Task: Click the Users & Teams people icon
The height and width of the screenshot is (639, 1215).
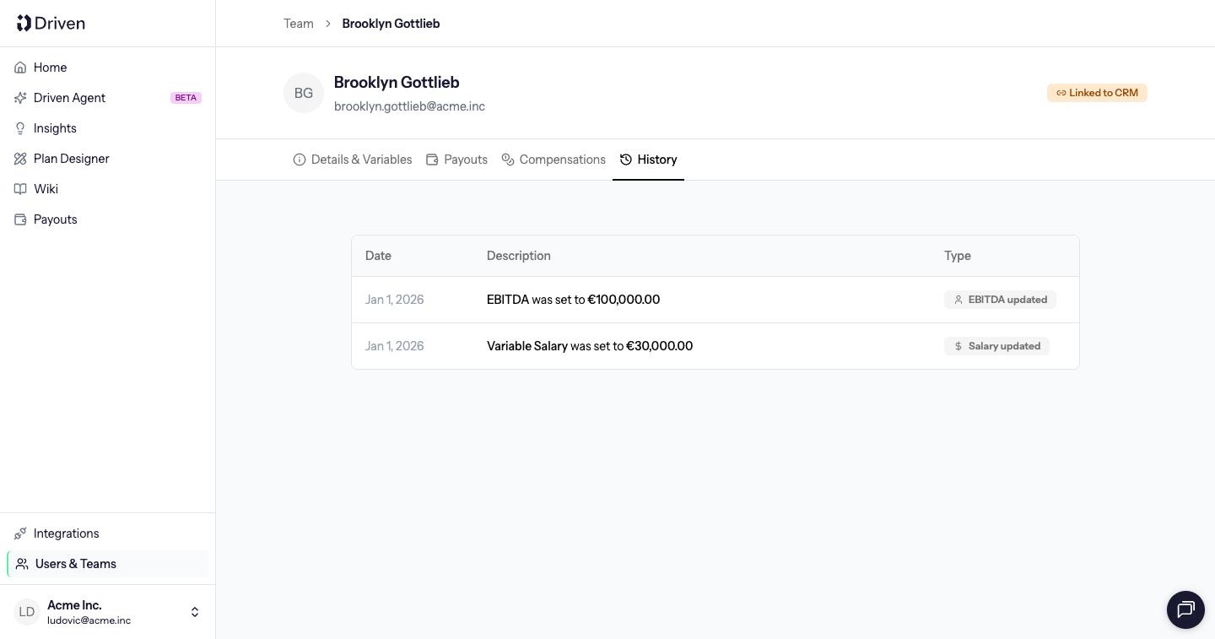Action: [x=22, y=564]
